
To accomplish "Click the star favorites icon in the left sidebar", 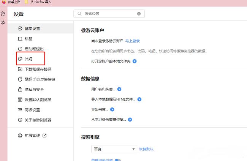I will pyautogui.click(x=3, y=14).
